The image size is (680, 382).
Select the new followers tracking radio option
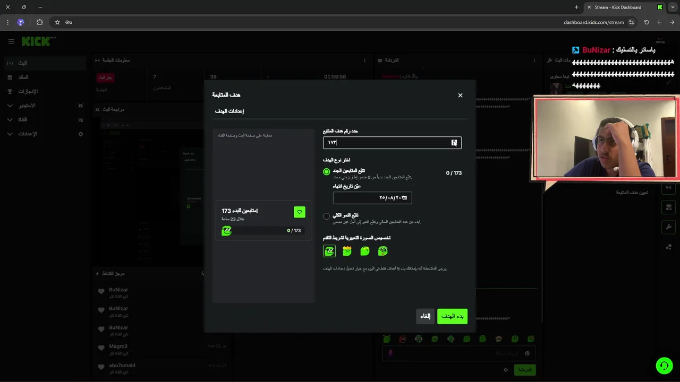click(327, 172)
